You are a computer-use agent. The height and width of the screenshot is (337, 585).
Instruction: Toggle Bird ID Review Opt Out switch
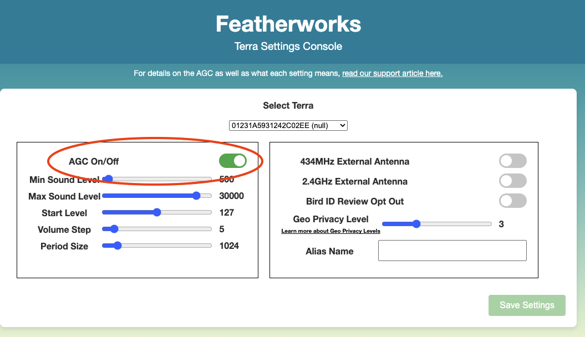(512, 201)
